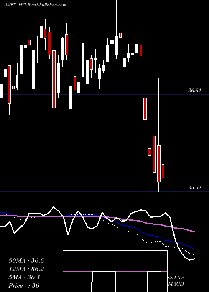The image size is (209, 292).
Task: Click the <<Live MACD label
Action: pos(176,281)
